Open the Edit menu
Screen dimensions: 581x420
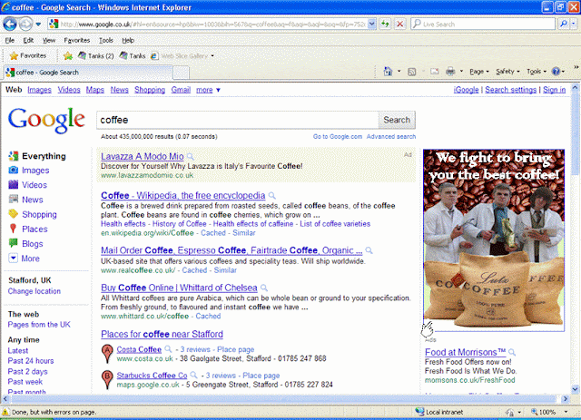[x=28, y=41]
